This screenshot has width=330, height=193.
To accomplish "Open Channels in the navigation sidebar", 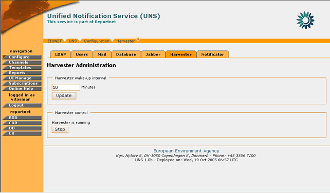I will point(22,63).
